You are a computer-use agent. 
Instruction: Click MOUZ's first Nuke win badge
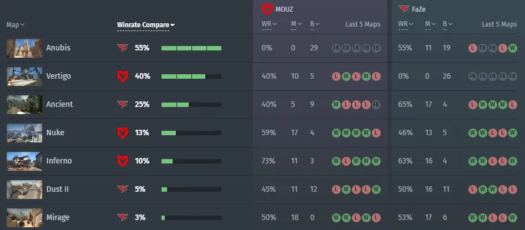pyautogui.click(x=336, y=133)
